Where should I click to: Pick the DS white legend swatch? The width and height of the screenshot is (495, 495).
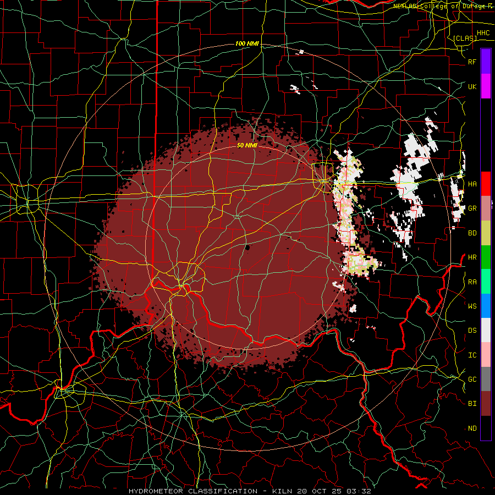tap(486, 330)
